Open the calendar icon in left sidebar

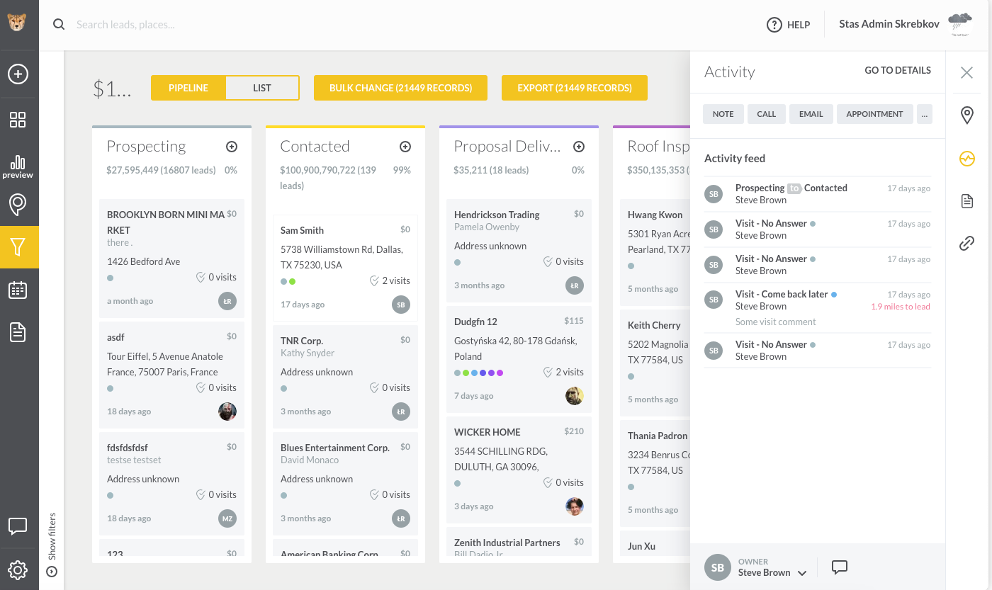(x=18, y=290)
